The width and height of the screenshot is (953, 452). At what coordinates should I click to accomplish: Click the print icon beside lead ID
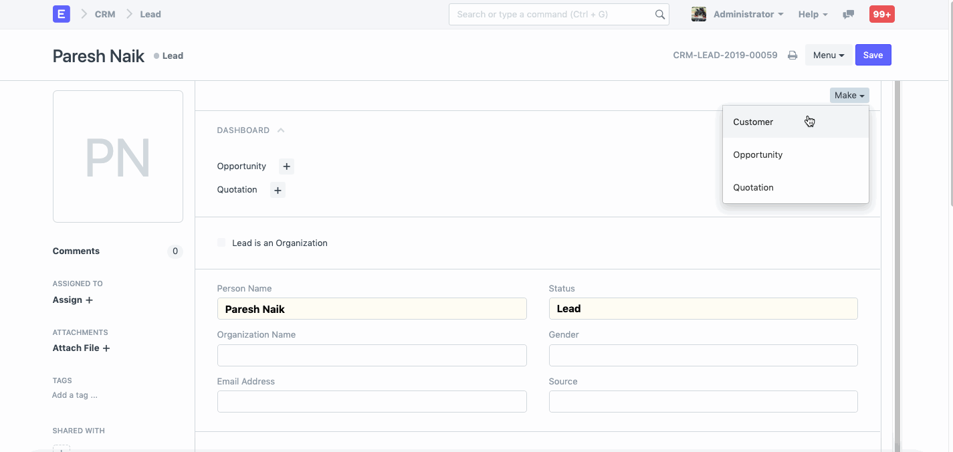tap(792, 55)
